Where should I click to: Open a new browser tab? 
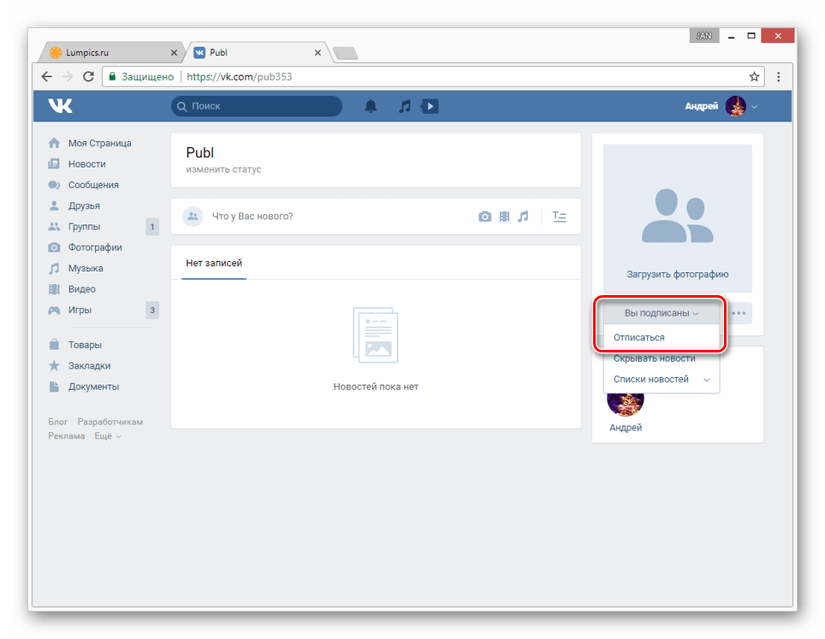pyautogui.click(x=346, y=52)
